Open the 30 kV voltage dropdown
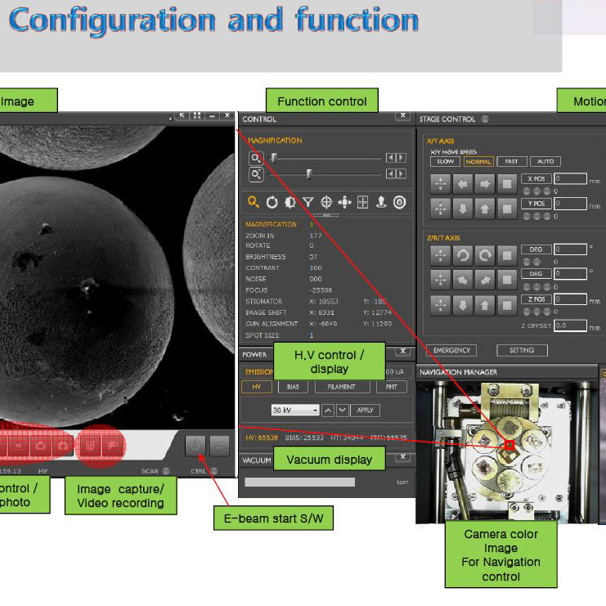Image resolution: width=606 pixels, height=606 pixels. coord(295,410)
